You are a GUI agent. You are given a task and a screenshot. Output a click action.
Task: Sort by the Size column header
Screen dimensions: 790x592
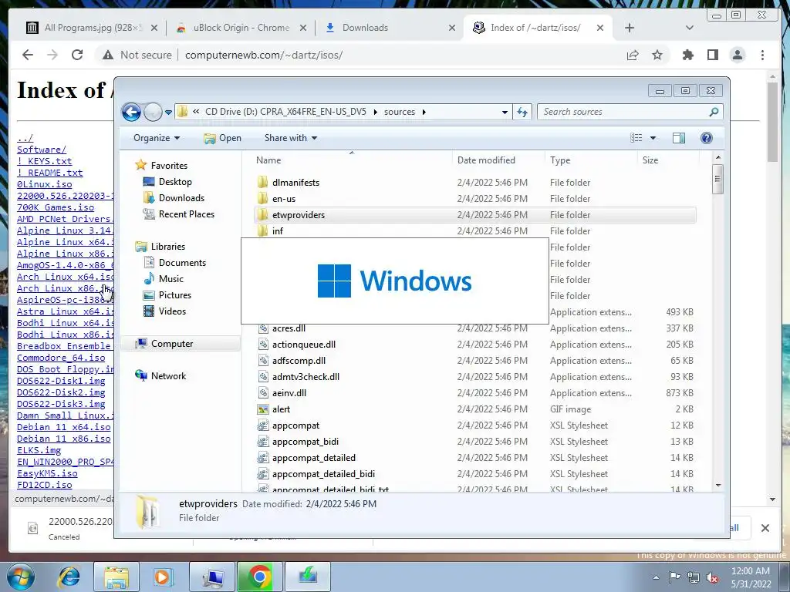click(x=650, y=160)
